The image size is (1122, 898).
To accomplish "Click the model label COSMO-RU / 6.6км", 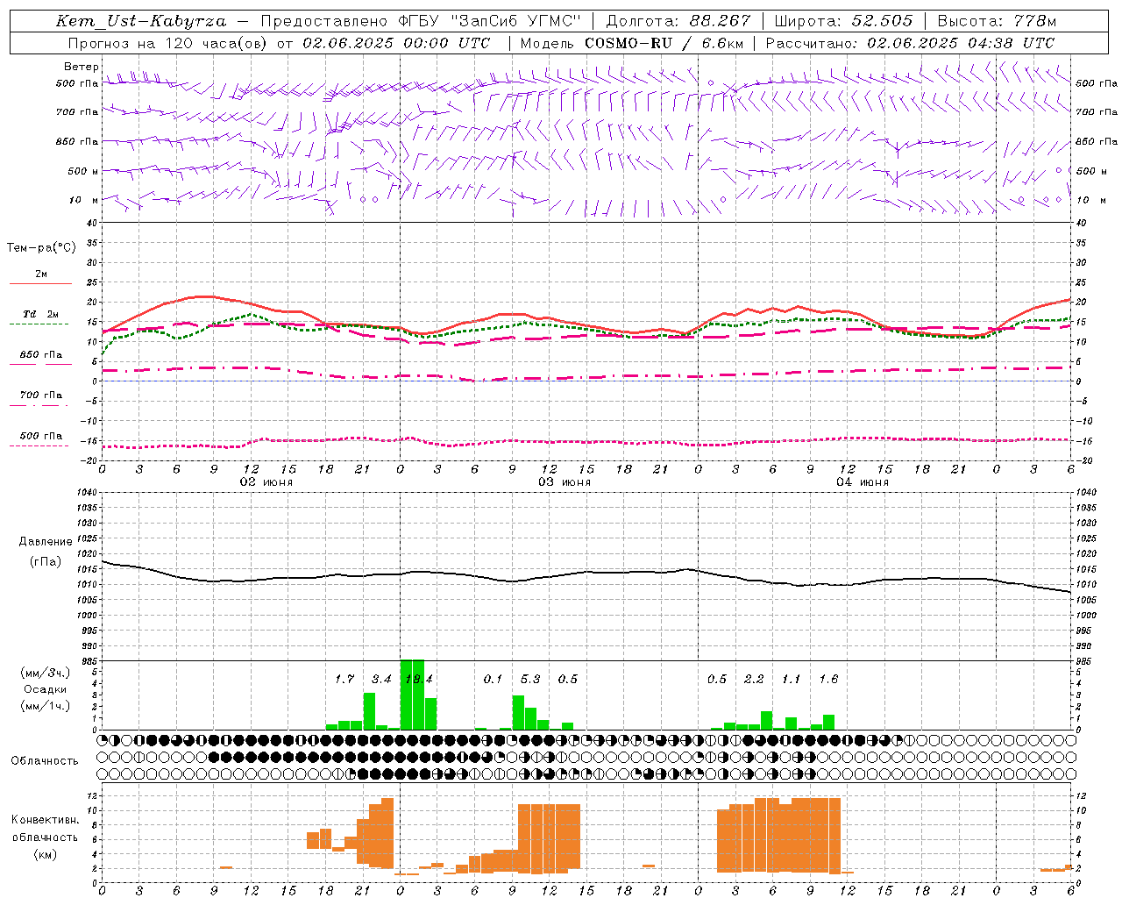I will coord(664,43).
